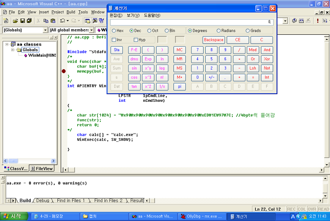The image size is (330, 221).
Task: Open the calculator 보기(V) menu
Action: tap(133, 15)
